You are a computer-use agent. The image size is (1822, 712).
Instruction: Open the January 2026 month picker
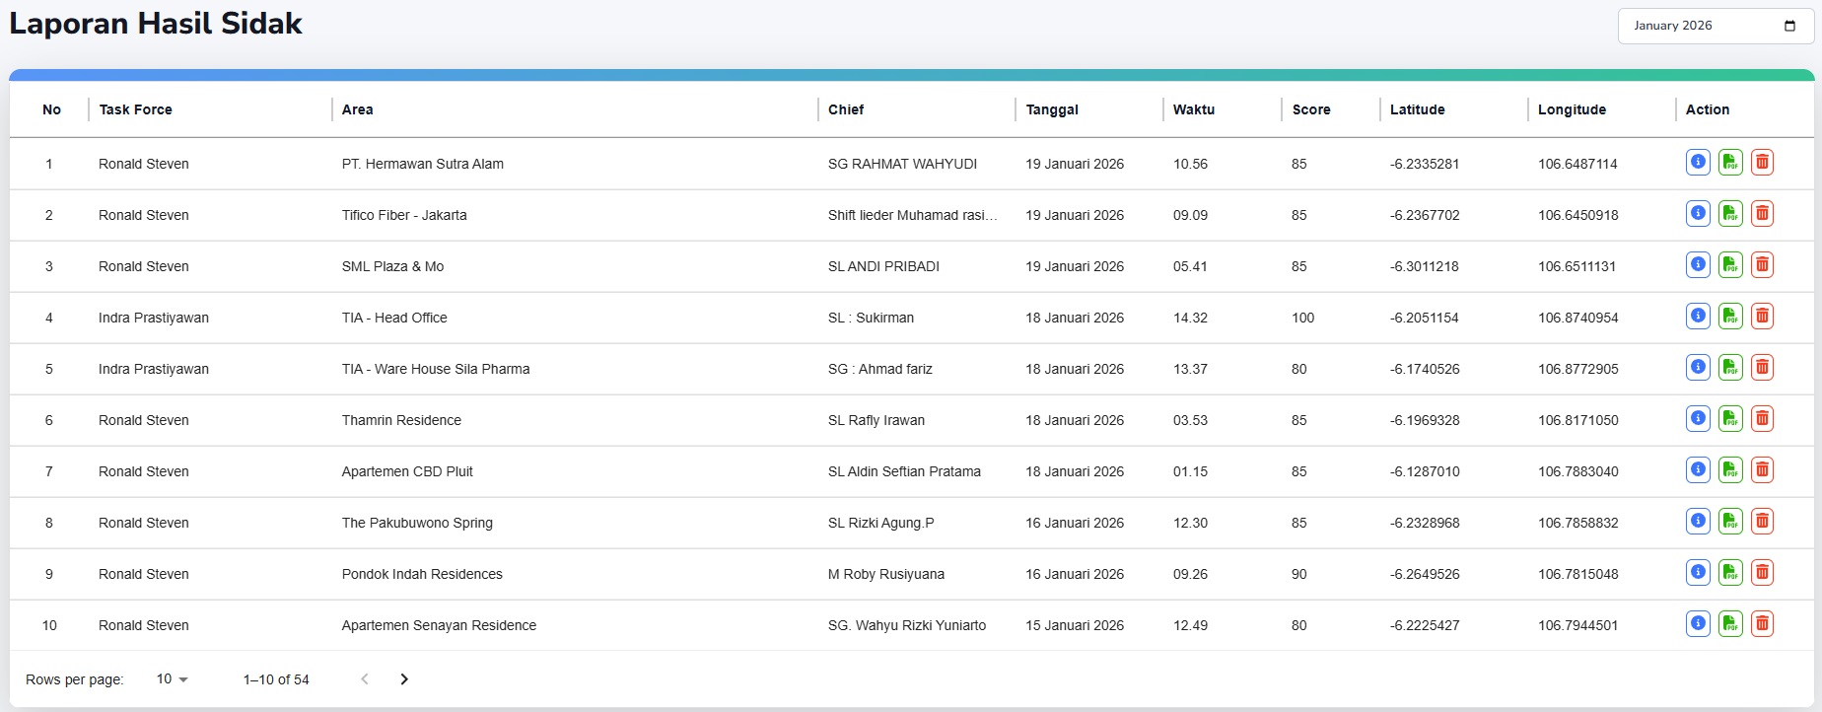point(1701,26)
